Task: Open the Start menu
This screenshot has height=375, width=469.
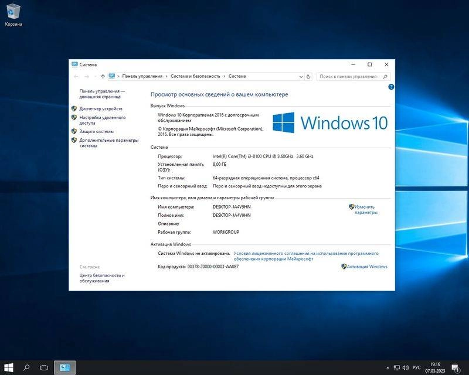Action: [x=9, y=367]
